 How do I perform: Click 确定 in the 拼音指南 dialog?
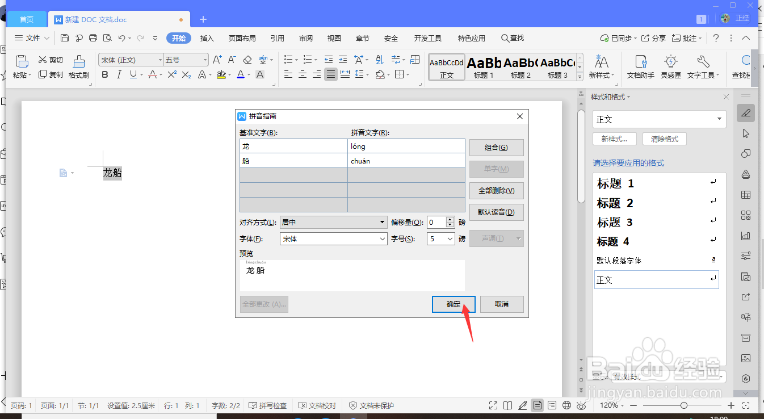pyautogui.click(x=453, y=304)
